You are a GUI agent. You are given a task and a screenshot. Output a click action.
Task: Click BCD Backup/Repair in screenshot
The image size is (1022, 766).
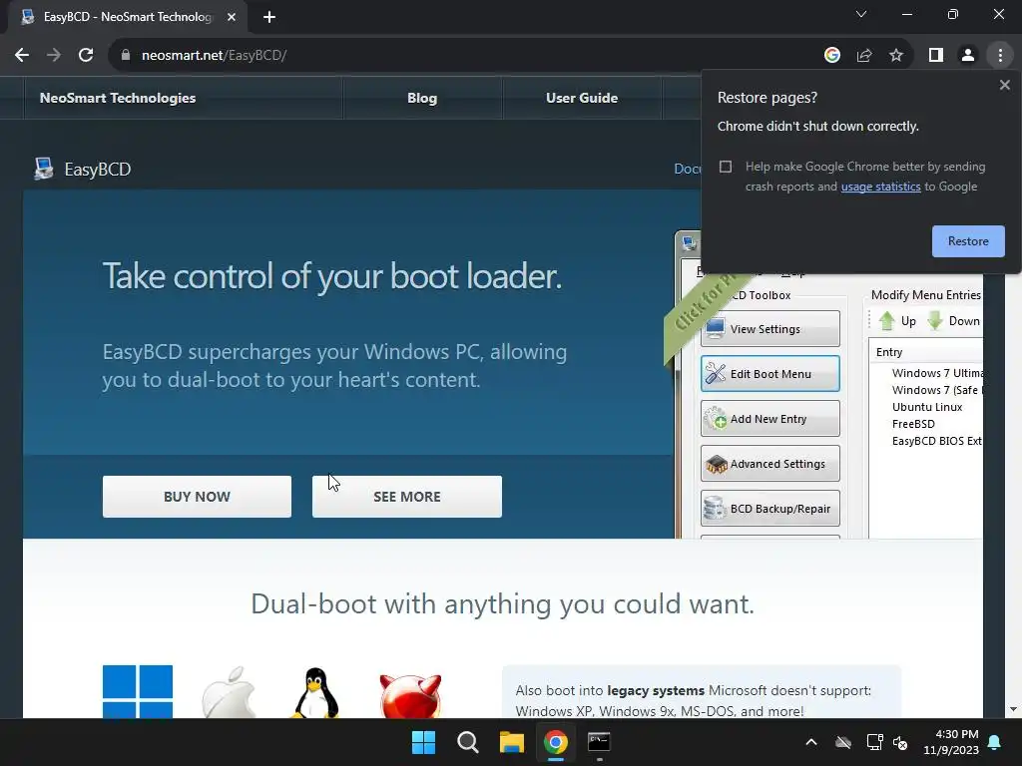770,509
